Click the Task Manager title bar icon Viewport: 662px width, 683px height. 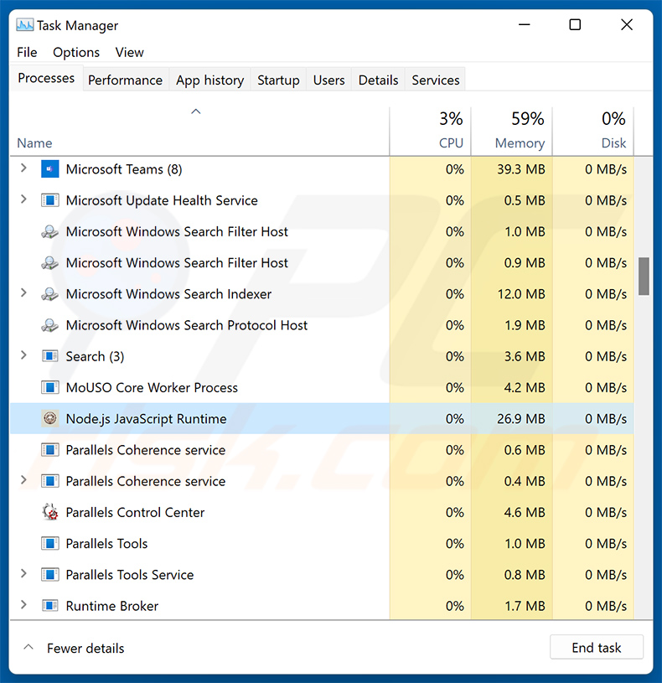point(24,25)
